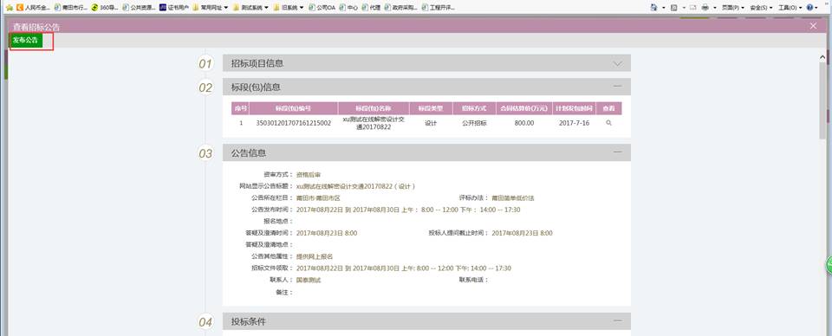Open the 360导航 bookmark
This screenshot has width=832, height=336.
[x=105, y=8]
